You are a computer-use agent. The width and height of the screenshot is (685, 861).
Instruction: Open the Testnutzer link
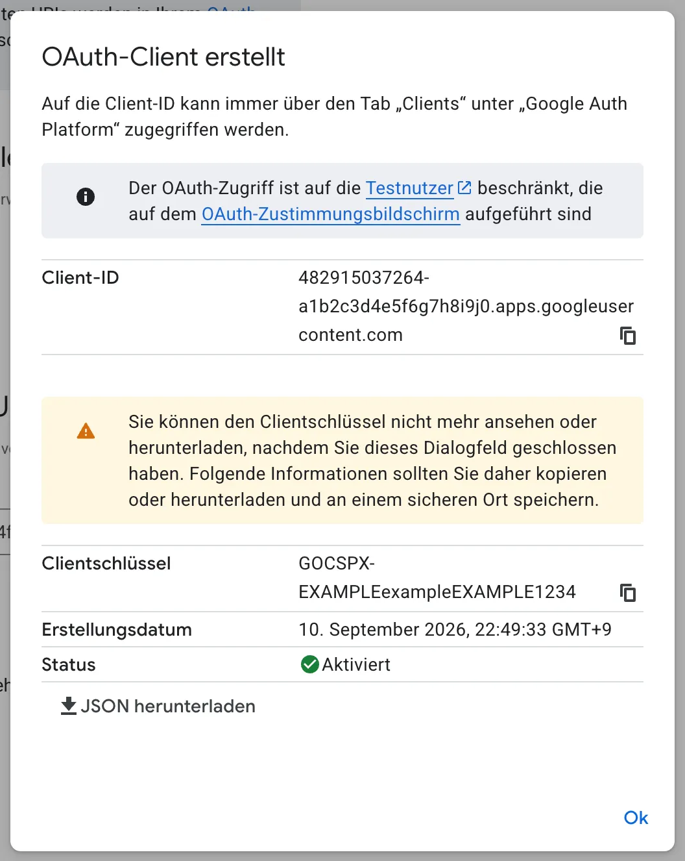tap(409, 188)
